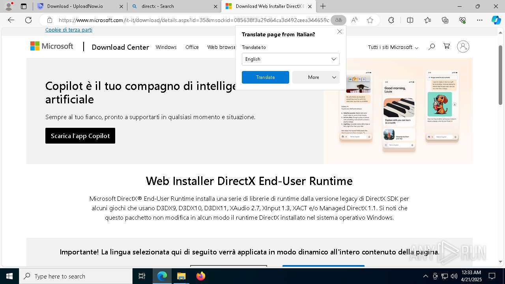Open Cookie di terza parti link
Viewport: 505px width, 284px height.
[x=69, y=30]
